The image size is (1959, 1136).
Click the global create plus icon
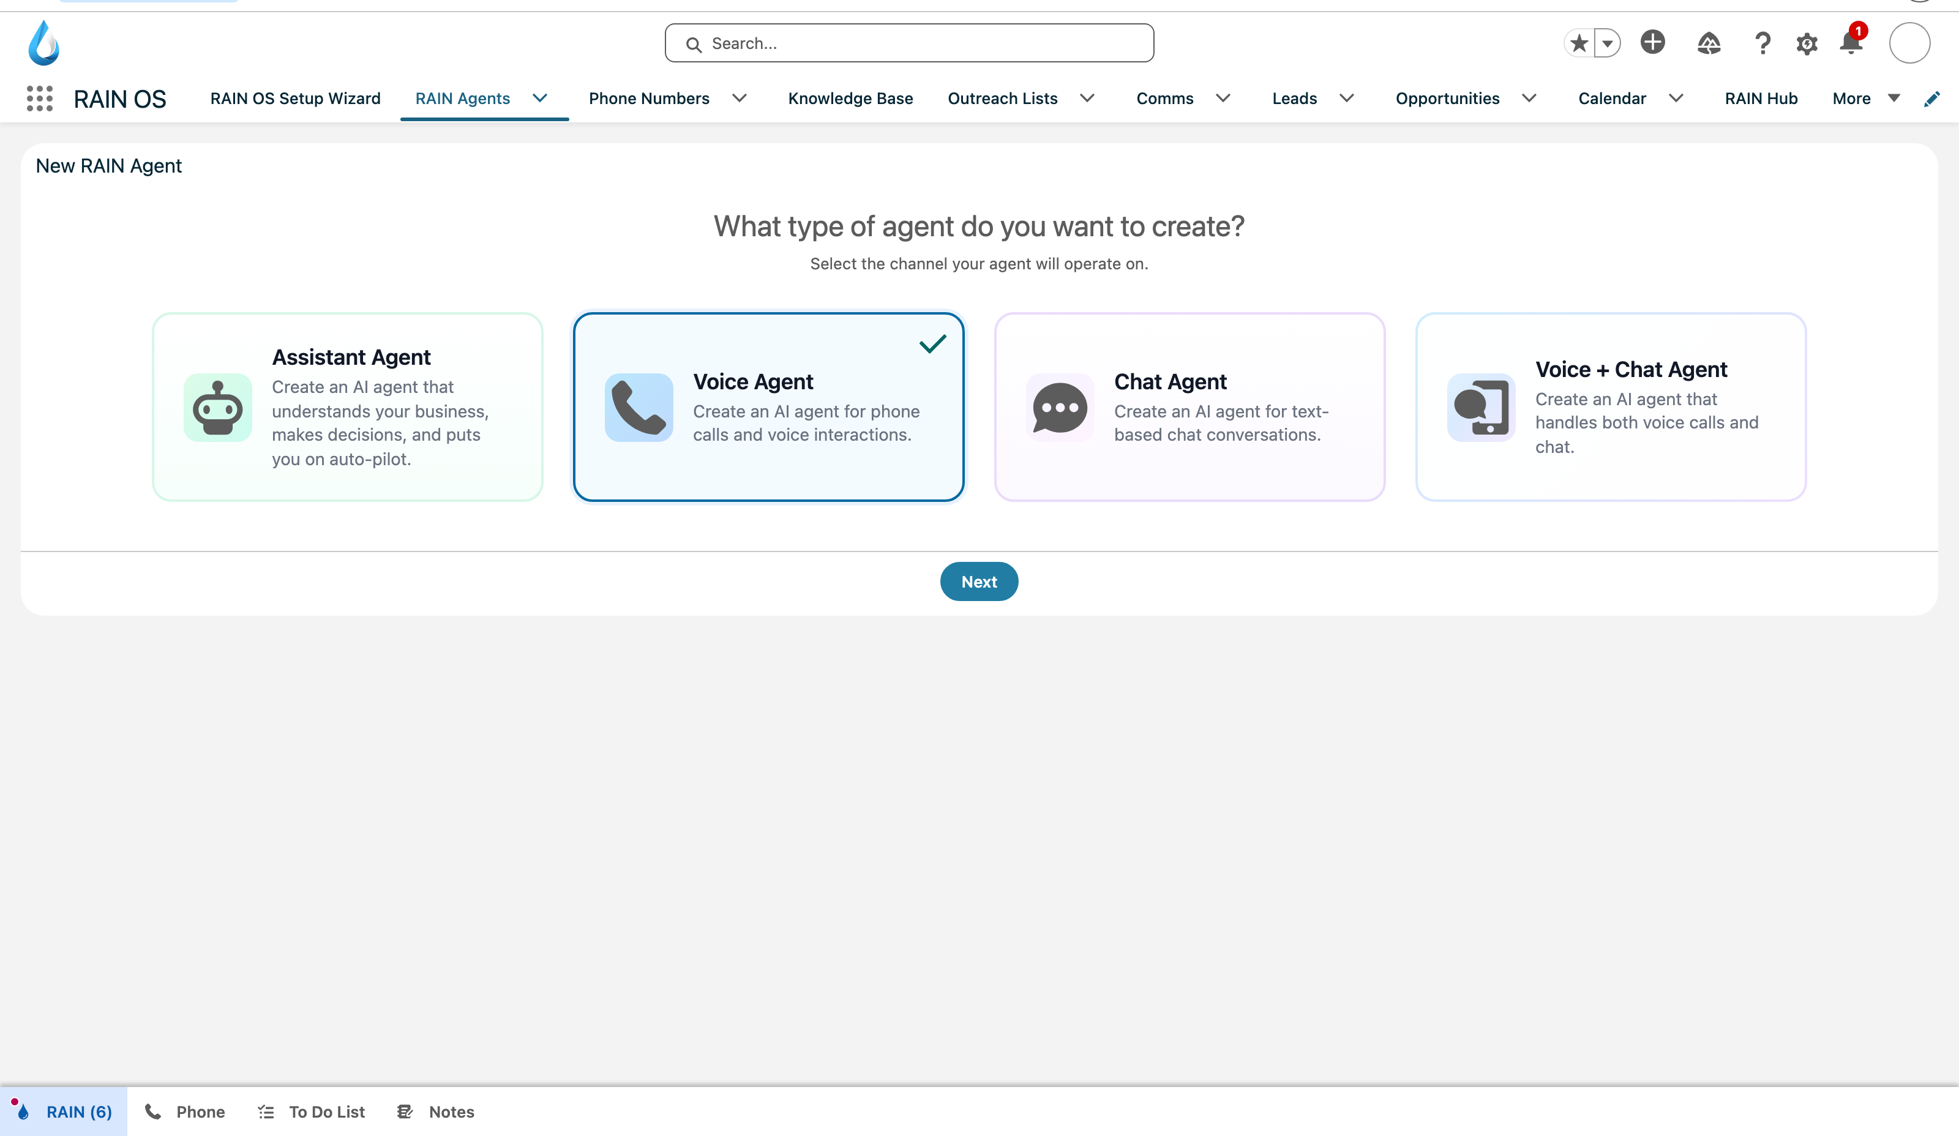[x=1653, y=42]
